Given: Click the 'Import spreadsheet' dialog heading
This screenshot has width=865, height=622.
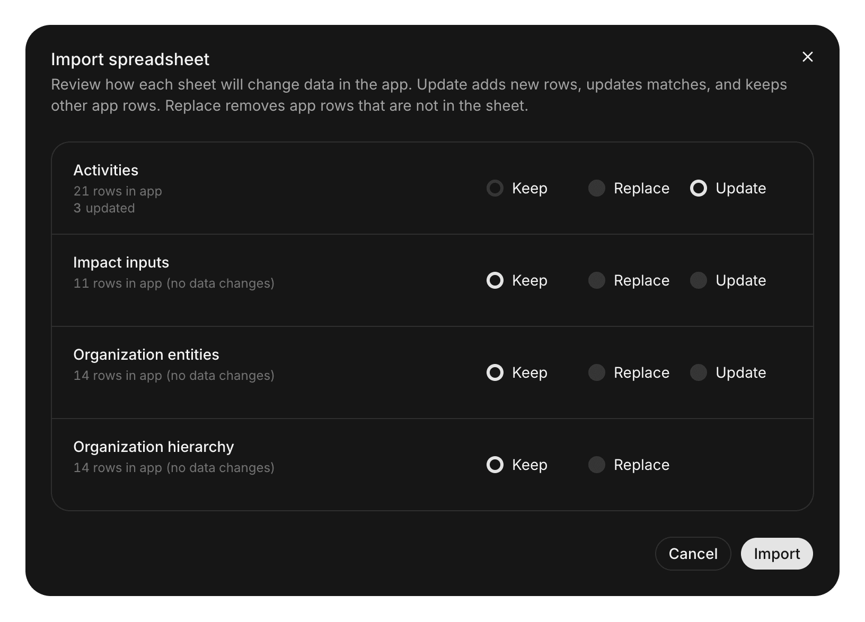Looking at the screenshot, I should [x=130, y=59].
